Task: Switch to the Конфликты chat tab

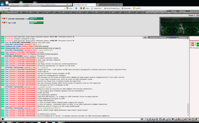Action: 183,37
